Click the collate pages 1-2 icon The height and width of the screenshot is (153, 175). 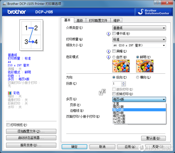click(102, 92)
